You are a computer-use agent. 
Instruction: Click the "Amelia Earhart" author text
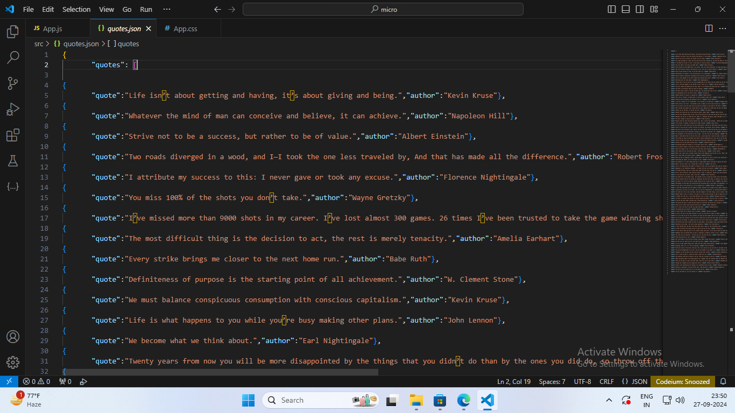527,238
